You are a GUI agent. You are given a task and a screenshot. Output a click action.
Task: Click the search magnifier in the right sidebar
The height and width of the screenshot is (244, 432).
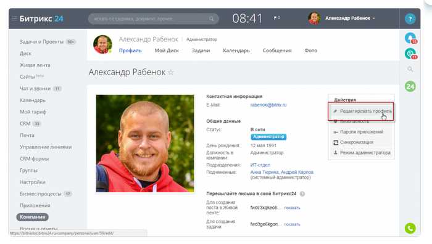[x=410, y=70]
